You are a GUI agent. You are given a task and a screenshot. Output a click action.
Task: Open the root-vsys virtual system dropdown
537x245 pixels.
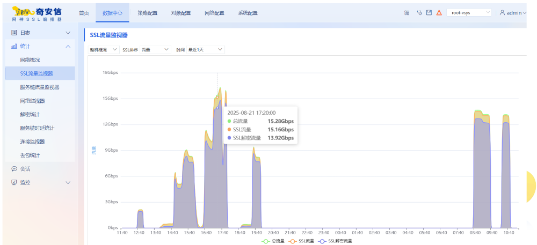click(469, 12)
